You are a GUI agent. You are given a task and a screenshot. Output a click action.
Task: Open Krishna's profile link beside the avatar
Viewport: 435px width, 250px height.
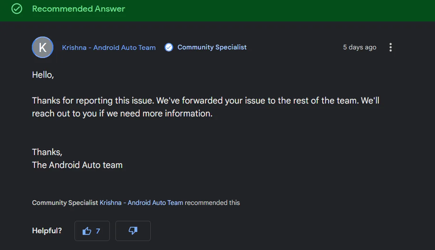click(109, 47)
